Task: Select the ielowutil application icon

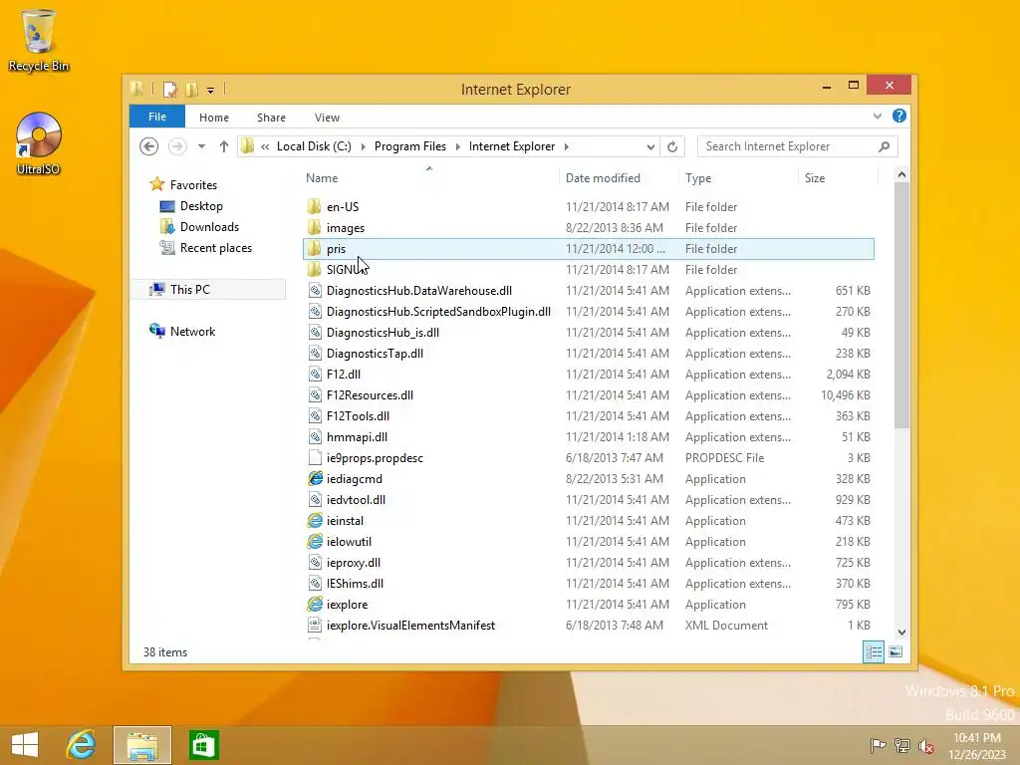Action: [315, 541]
